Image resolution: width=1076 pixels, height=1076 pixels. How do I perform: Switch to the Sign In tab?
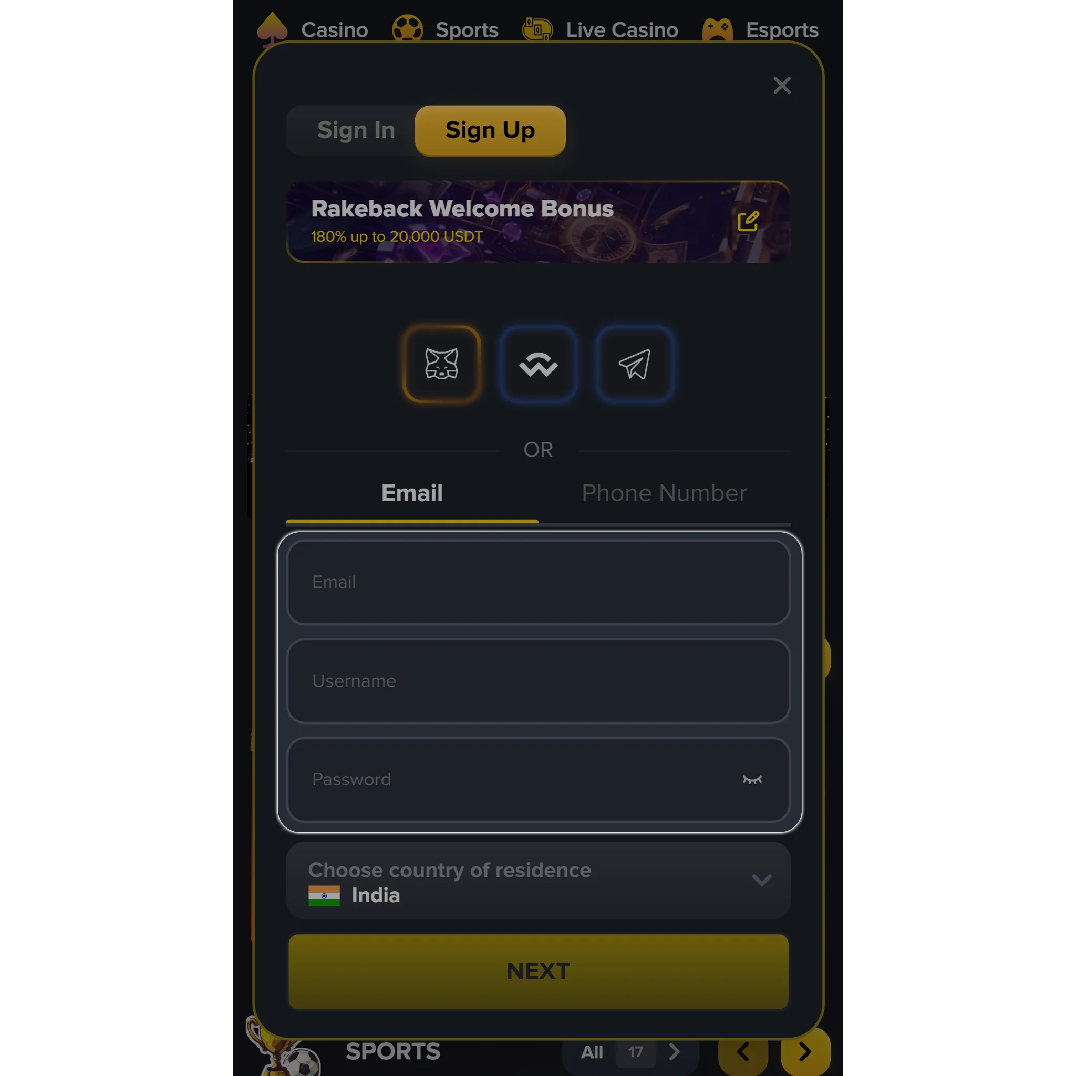point(356,130)
